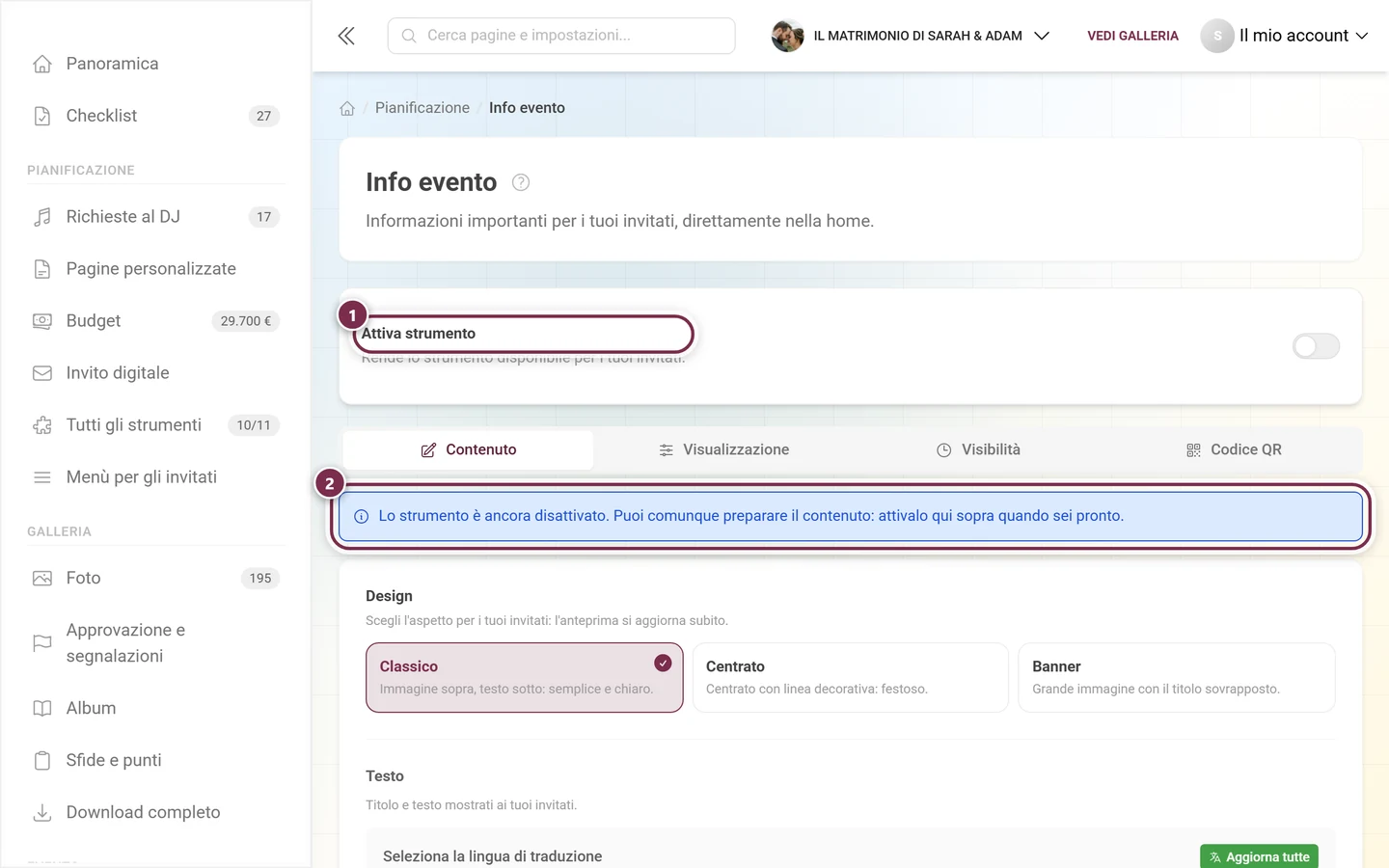Image resolution: width=1389 pixels, height=868 pixels.
Task: Select the Banner design option
Action: point(1177,678)
